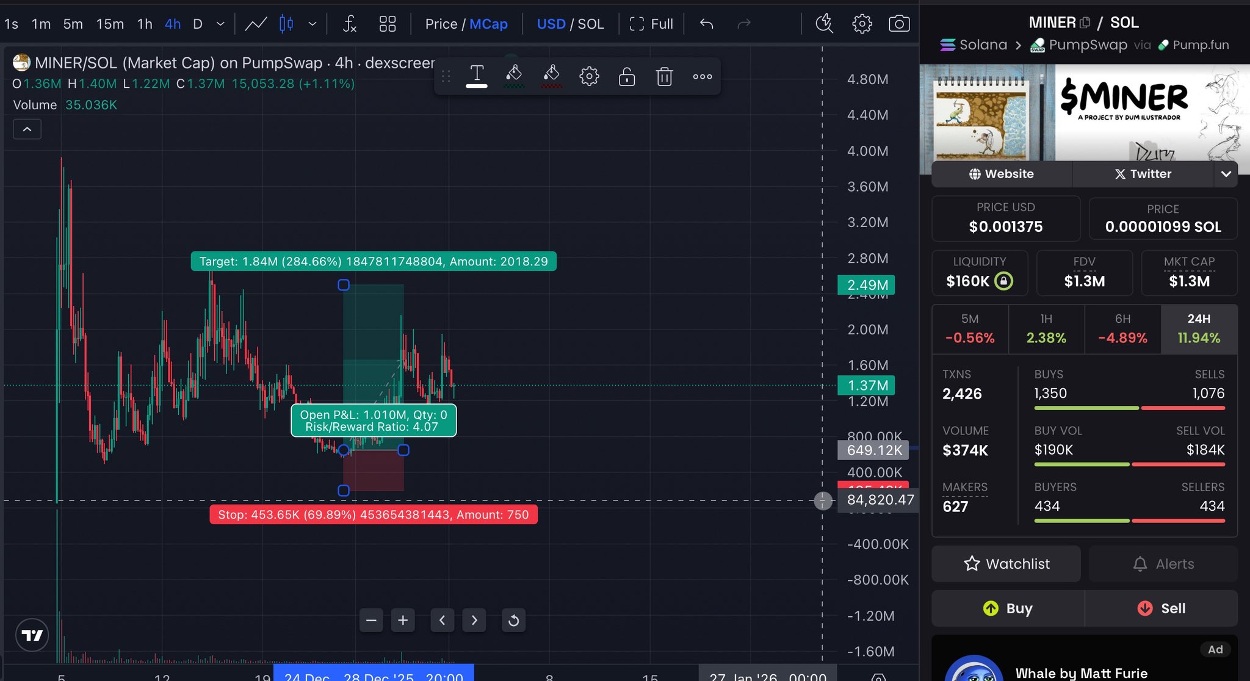The height and width of the screenshot is (681, 1250).
Task: Select the 1h timeframe
Action: [145, 24]
